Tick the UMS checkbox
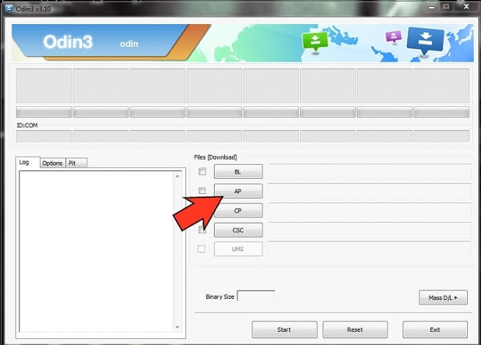The image size is (481, 345). 202,248
